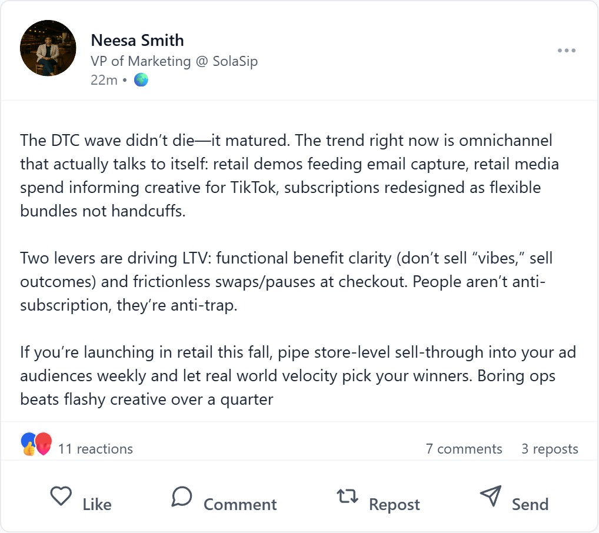Show the 3 reposts

[550, 449]
